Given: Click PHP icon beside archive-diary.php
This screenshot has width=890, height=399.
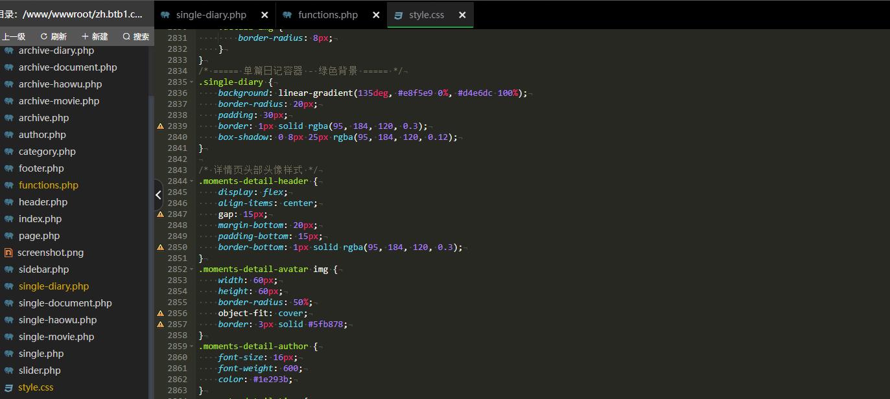Looking at the screenshot, I should click(8, 51).
